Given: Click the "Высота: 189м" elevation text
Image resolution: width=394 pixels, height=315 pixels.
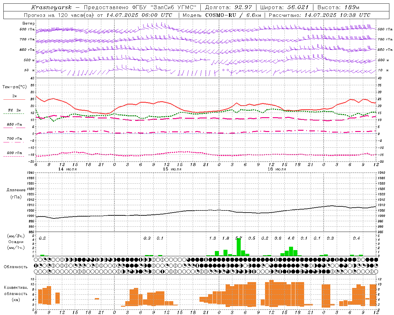Looking at the screenshot, I should coord(338,7).
